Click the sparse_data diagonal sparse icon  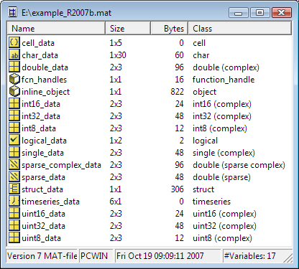tap(14, 176)
